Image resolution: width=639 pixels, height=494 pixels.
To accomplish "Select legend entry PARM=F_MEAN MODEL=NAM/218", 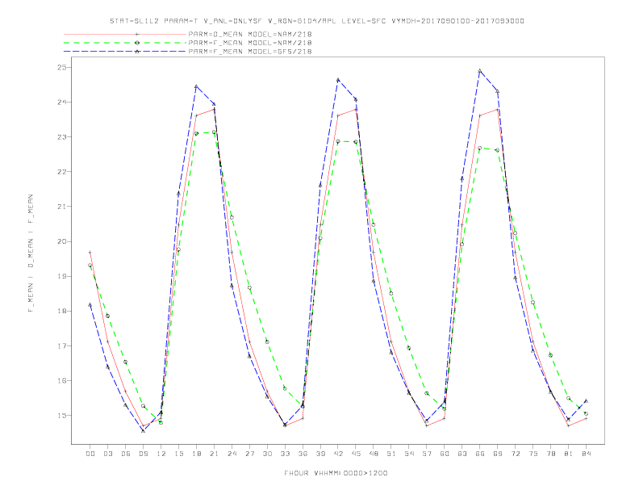I will [x=250, y=43].
